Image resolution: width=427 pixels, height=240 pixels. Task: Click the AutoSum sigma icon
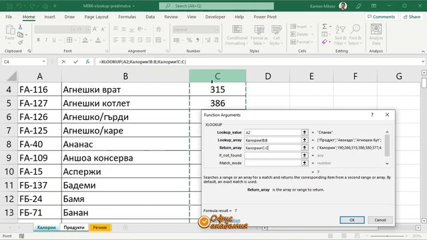pos(325,27)
